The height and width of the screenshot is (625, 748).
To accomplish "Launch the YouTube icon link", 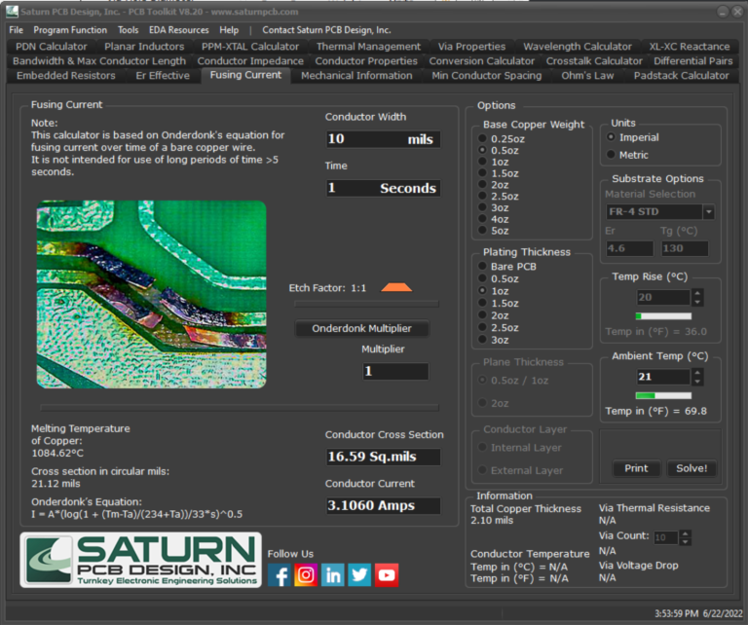I will [x=387, y=575].
